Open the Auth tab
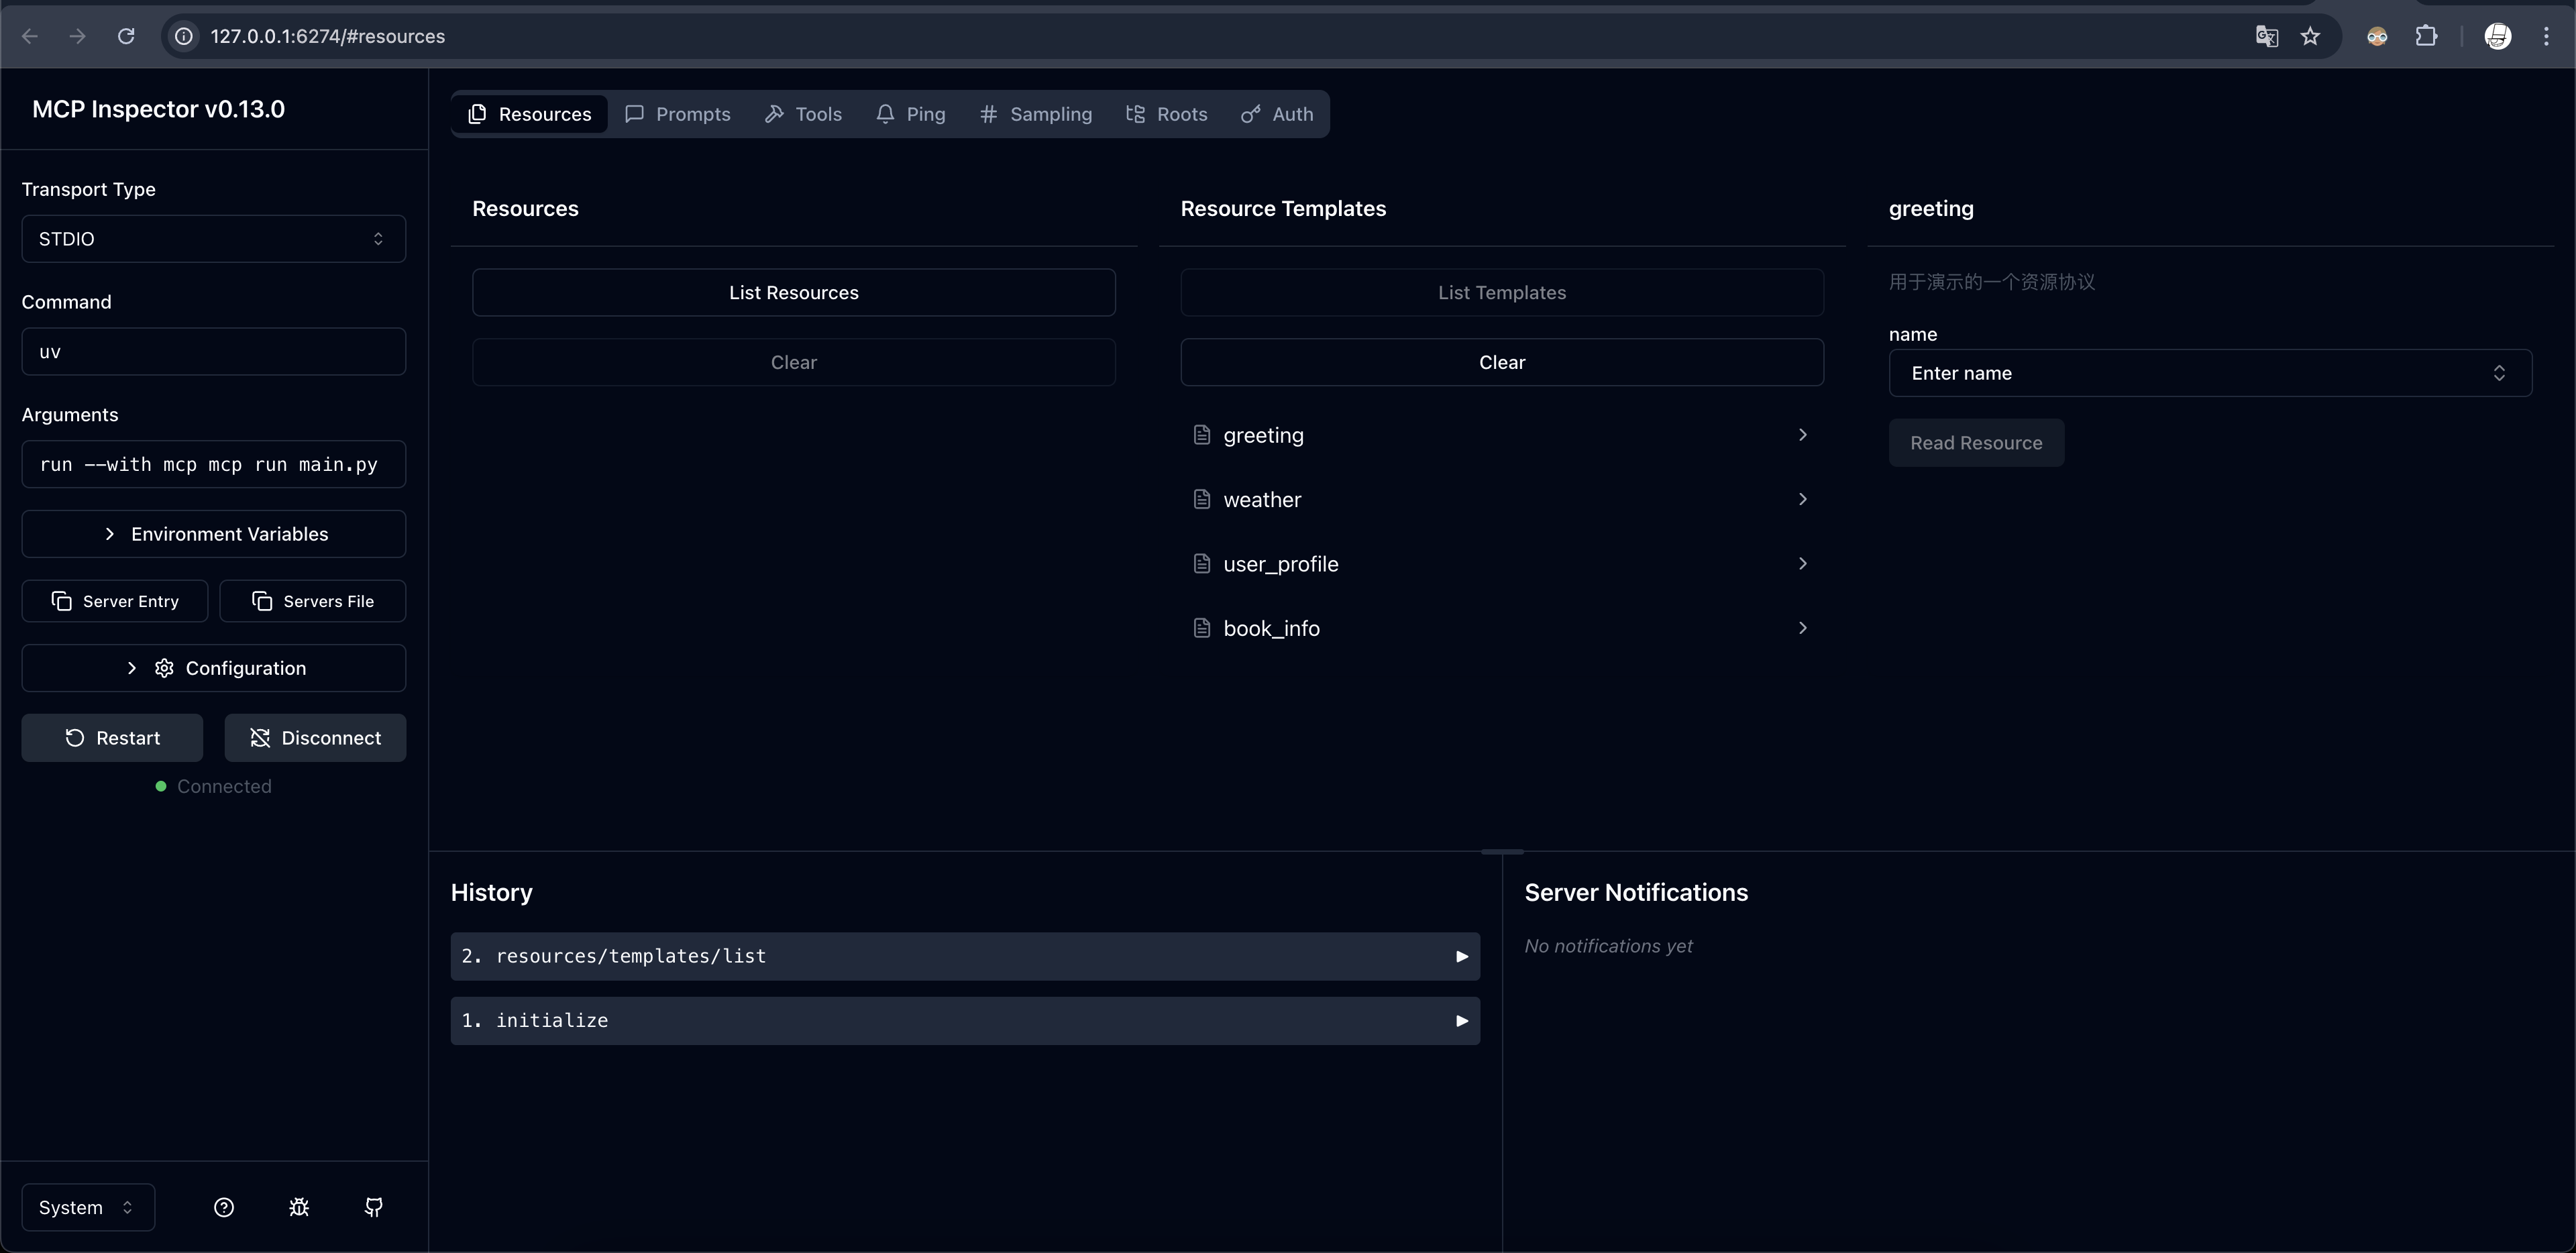Image resolution: width=2576 pixels, height=1253 pixels. [1277, 114]
